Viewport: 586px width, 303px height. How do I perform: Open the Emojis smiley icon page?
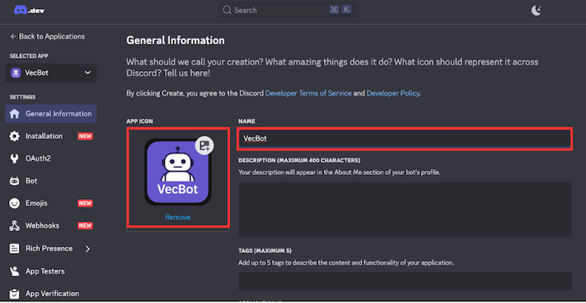tap(14, 203)
